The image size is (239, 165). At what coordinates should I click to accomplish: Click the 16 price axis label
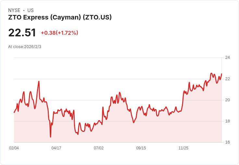click(x=228, y=142)
